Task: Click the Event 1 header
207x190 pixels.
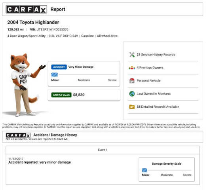Action: coord(103,150)
